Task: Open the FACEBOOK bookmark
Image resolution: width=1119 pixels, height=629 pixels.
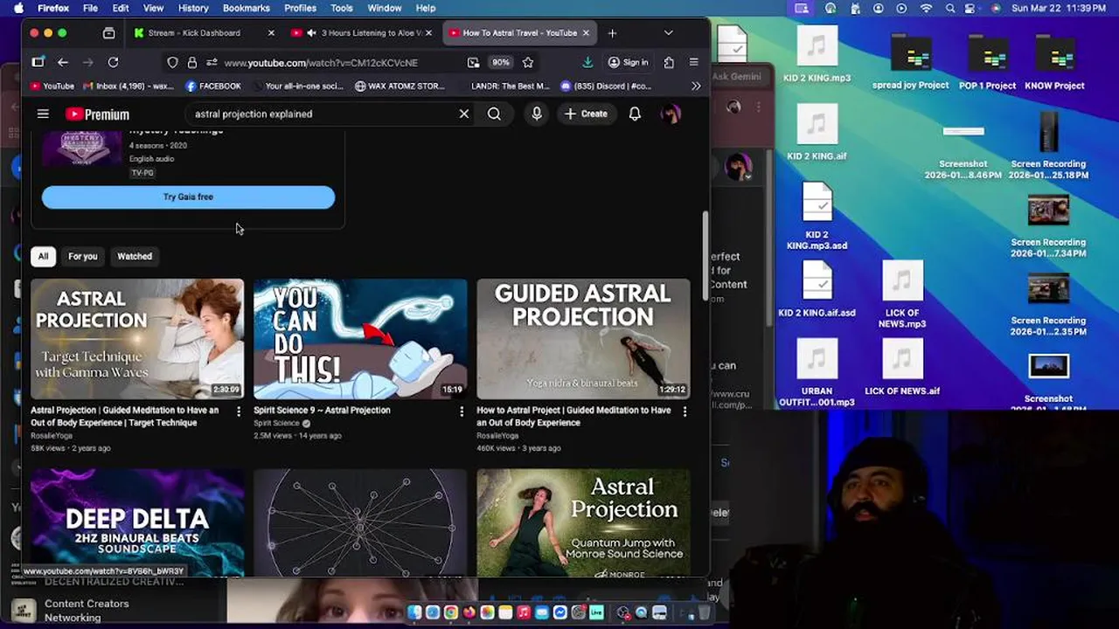Action: tap(213, 86)
